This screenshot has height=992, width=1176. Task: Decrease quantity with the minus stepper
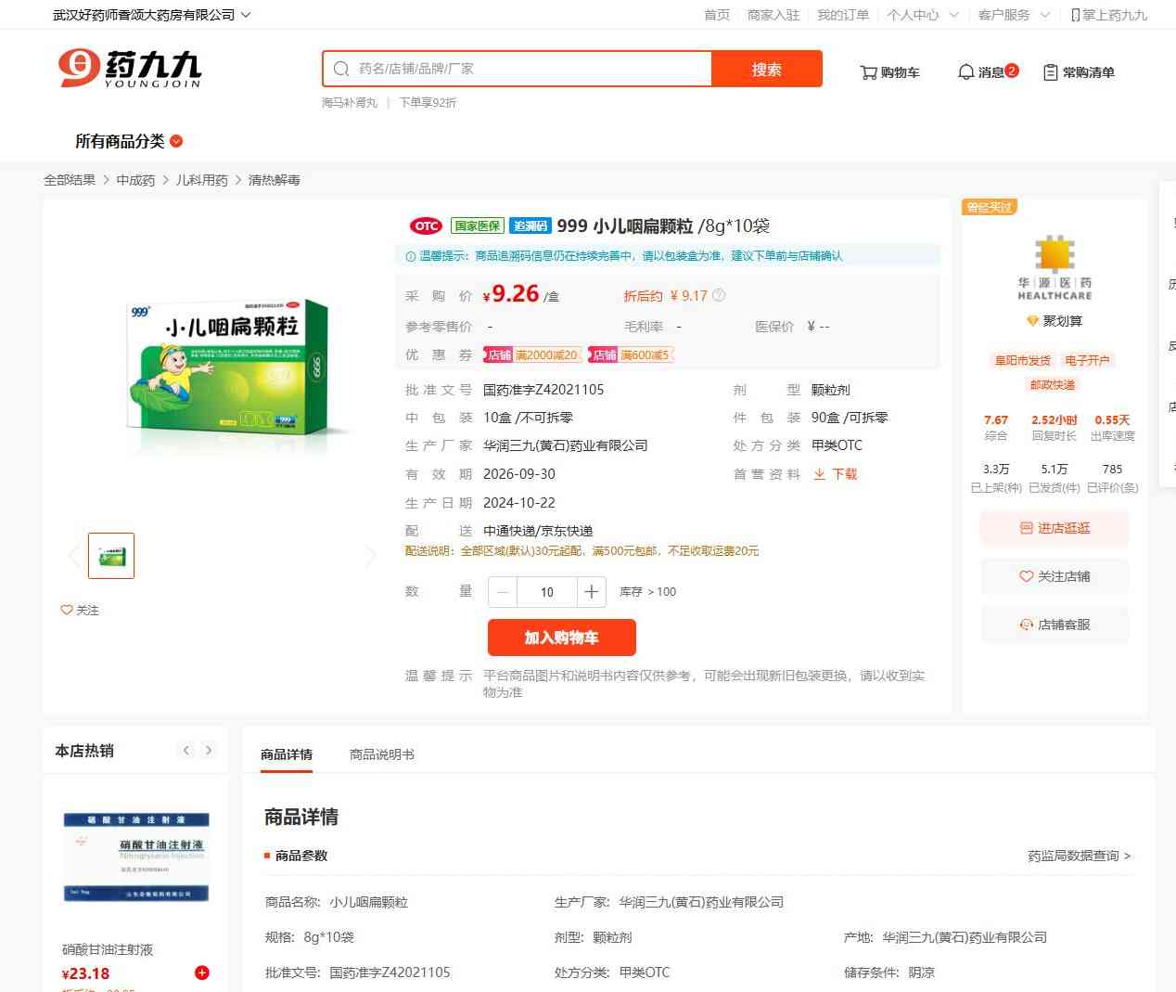[503, 592]
